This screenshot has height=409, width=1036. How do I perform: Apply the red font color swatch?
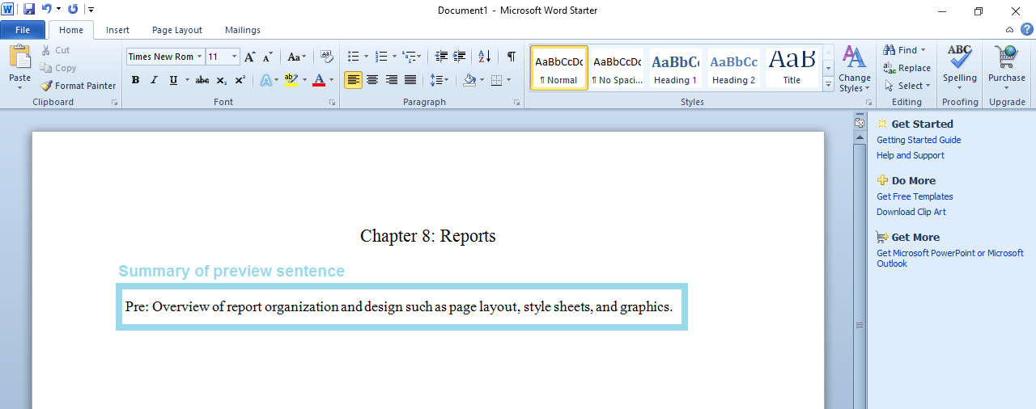(318, 80)
